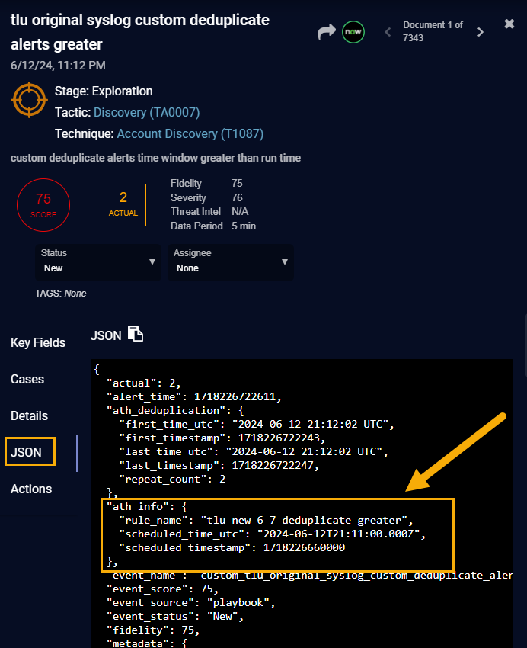This screenshot has height=648, width=527.
Task: Select the JSON tab
Action: click(x=26, y=452)
